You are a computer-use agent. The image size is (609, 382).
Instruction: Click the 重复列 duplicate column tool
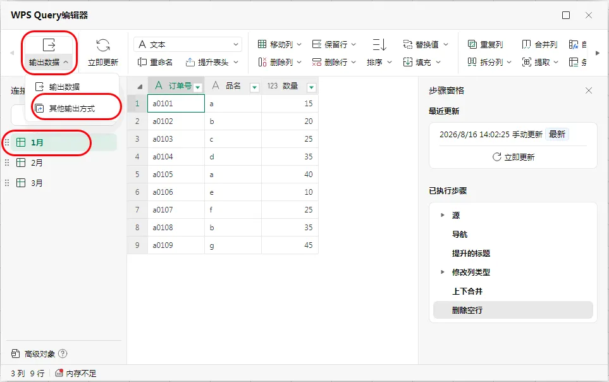coord(486,44)
